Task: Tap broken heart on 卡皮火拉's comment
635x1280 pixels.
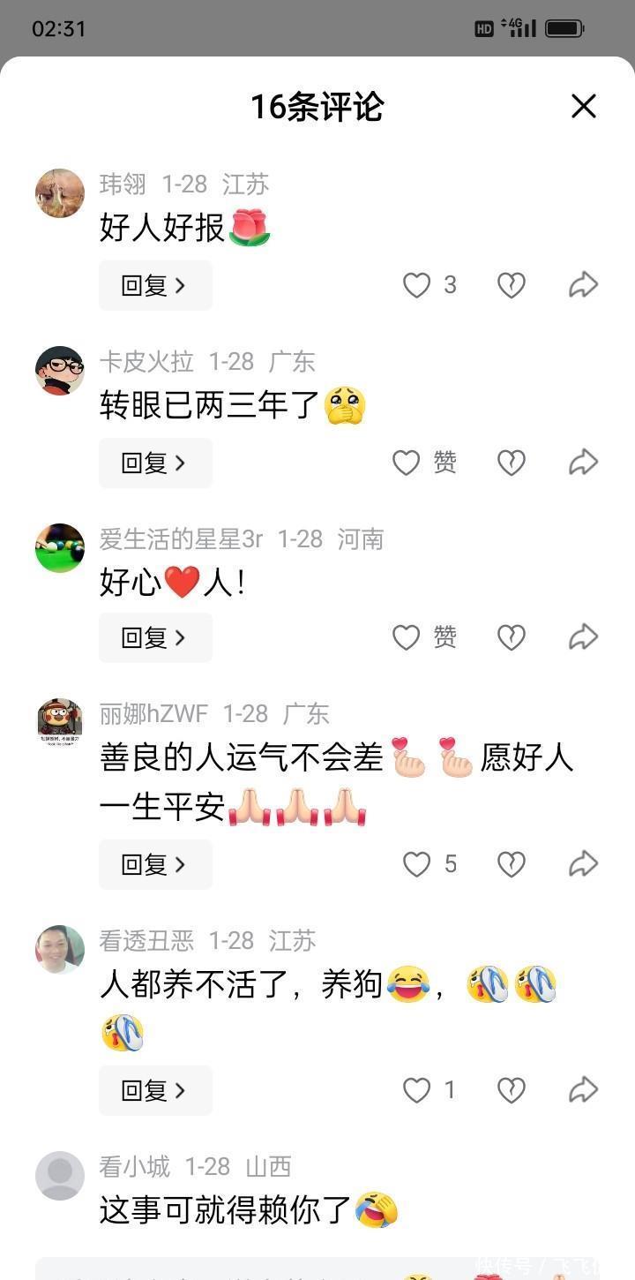Action: [x=512, y=463]
